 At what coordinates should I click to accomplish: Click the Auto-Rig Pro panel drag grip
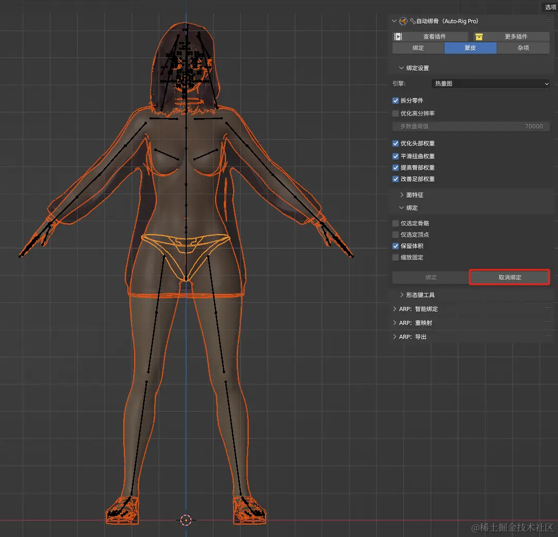(548, 21)
